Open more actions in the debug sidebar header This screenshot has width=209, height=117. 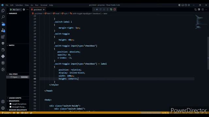[x=27, y=9]
